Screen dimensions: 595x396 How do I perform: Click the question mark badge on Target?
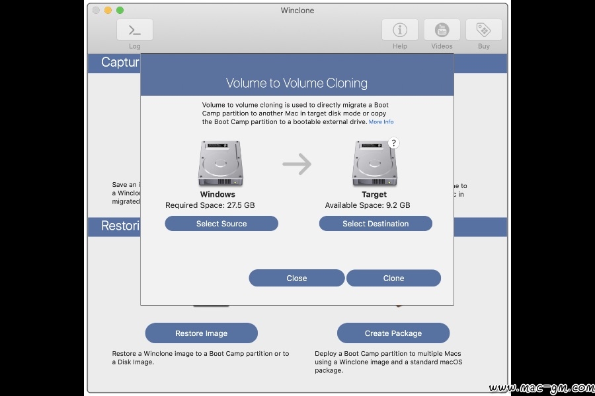[x=393, y=143]
